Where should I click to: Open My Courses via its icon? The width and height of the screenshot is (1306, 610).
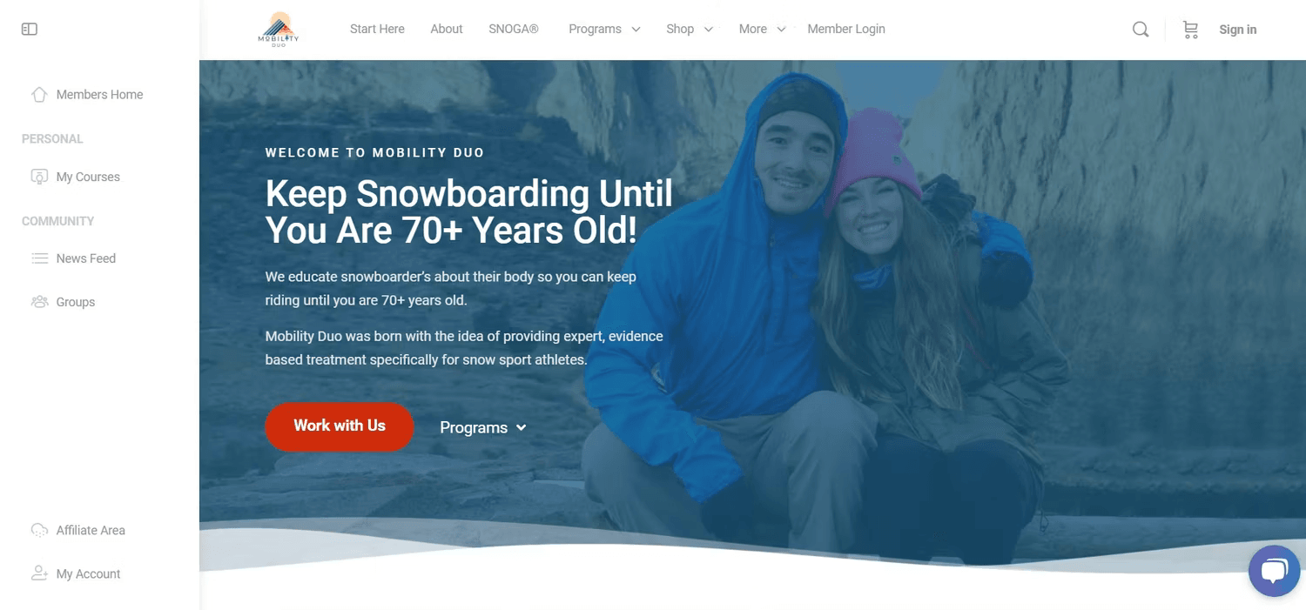pyautogui.click(x=39, y=177)
